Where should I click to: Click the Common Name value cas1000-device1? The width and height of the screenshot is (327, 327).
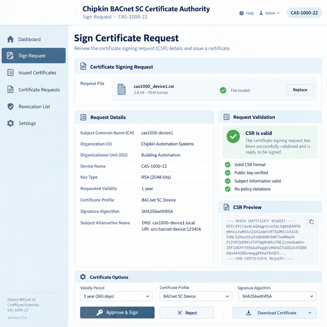pos(157,133)
